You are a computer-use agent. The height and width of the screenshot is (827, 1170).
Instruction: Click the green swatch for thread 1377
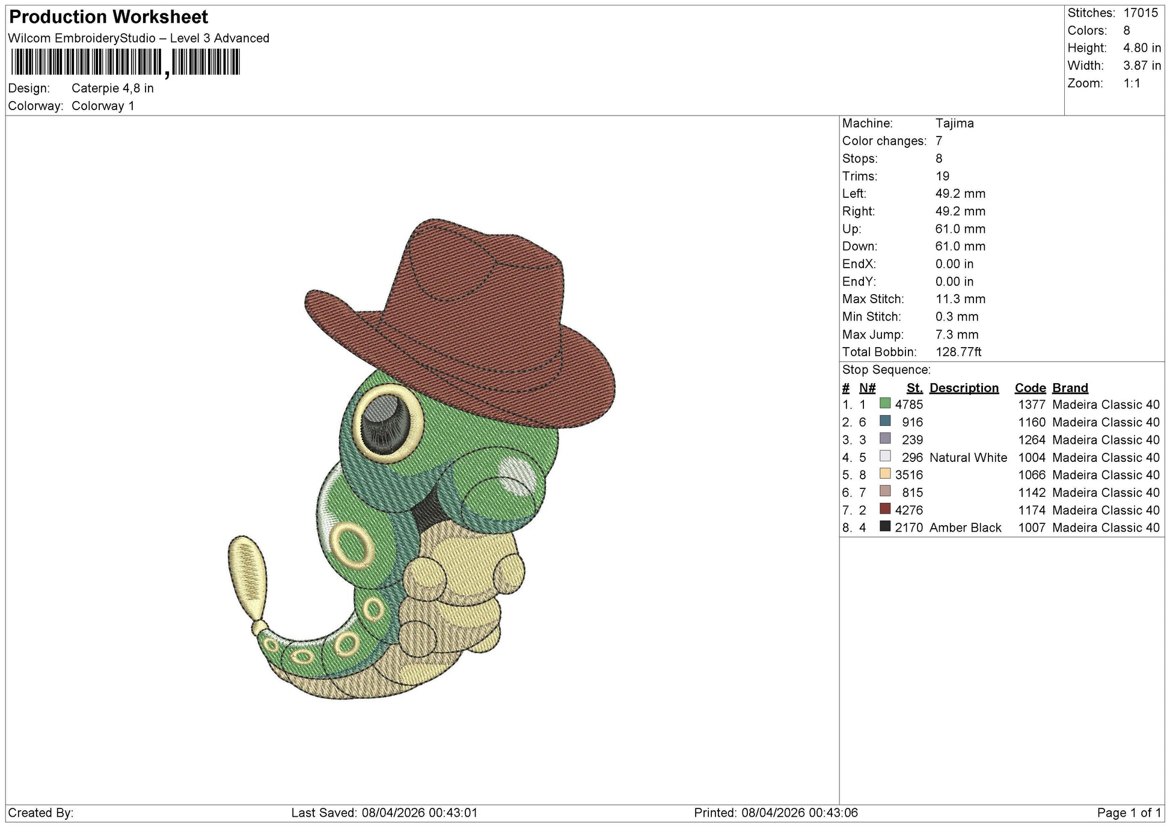point(885,404)
